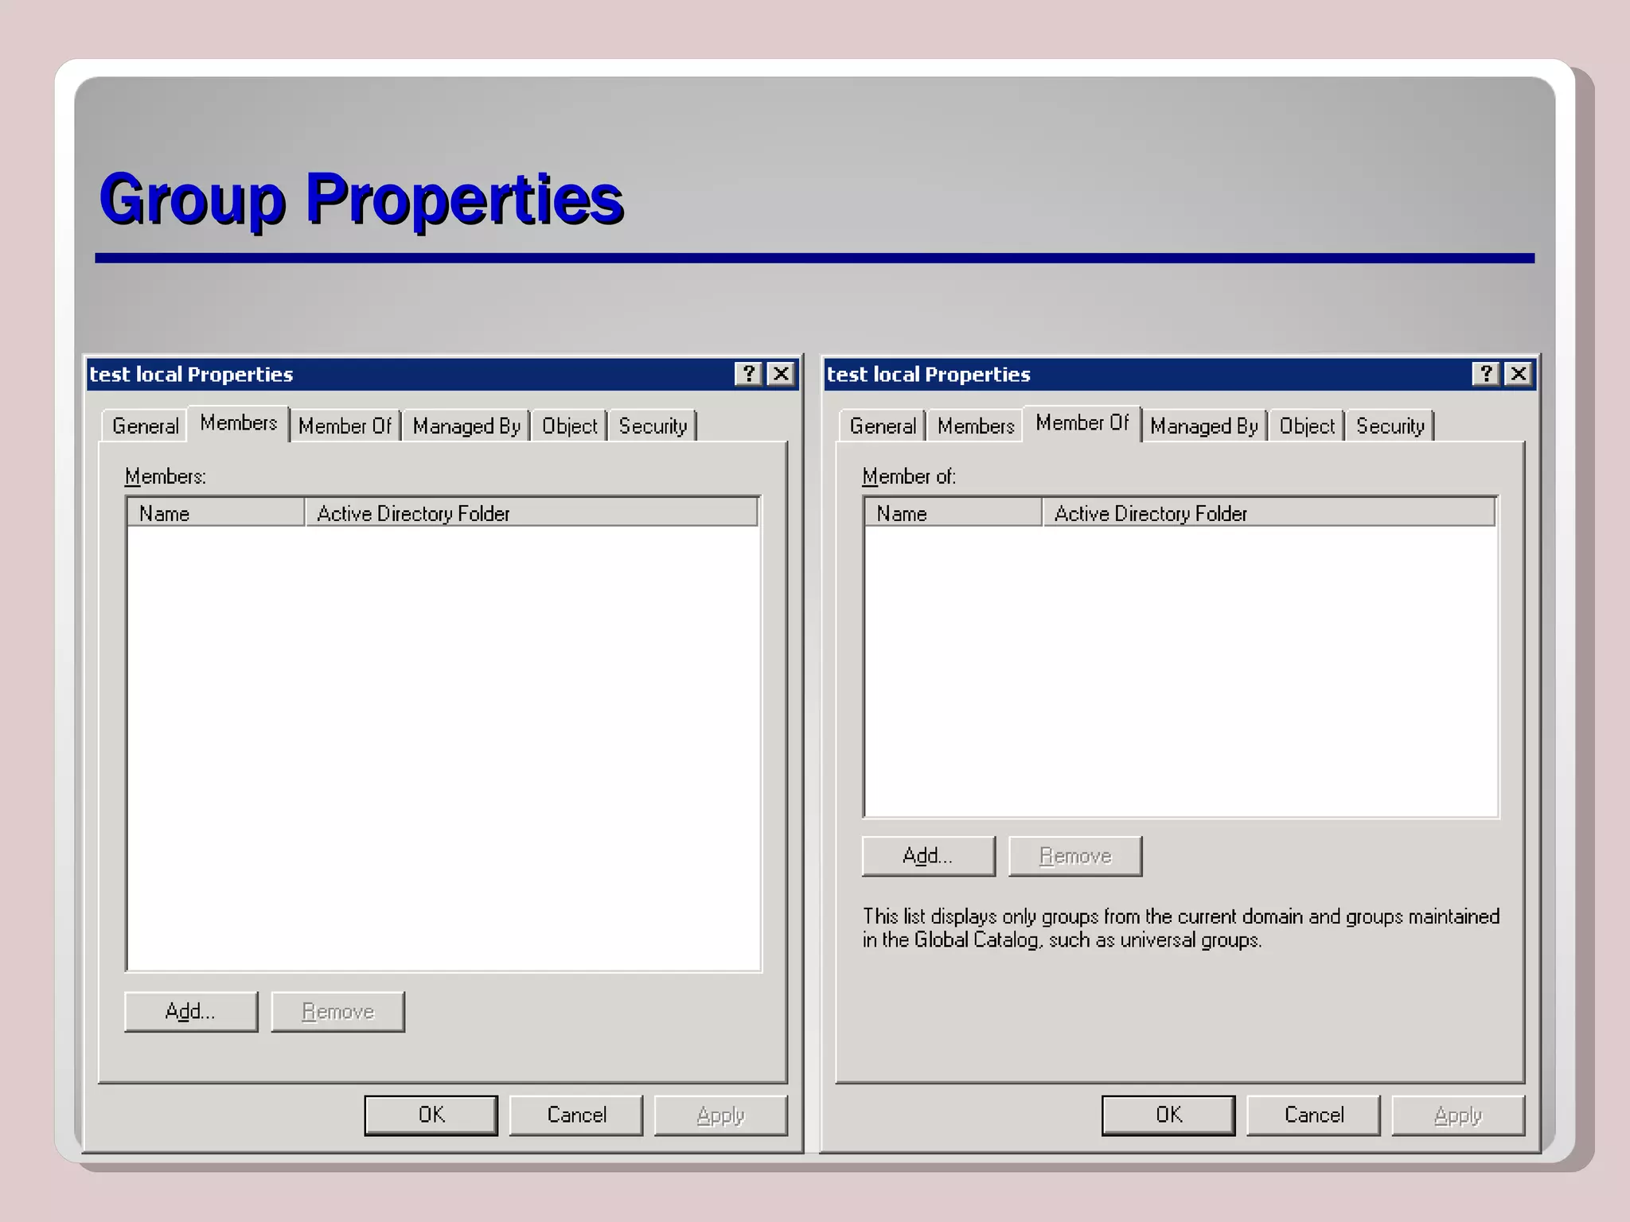Select the Members tab in left dialog
This screenshot has width=1630, height=1222.
238,423
